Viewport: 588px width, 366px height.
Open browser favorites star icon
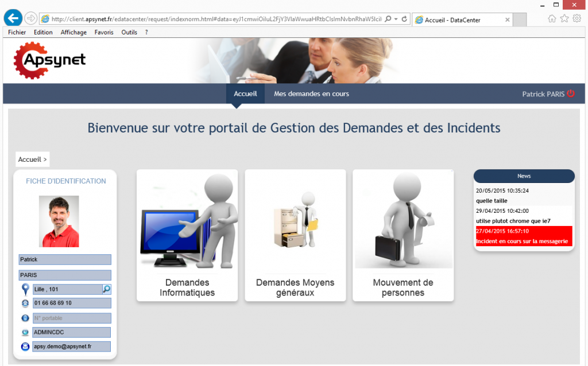click(564, 18)
